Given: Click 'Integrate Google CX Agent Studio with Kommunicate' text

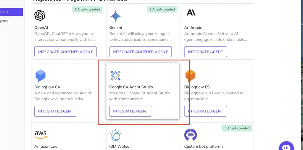Looking at the screenshot, I should (140, 96).
